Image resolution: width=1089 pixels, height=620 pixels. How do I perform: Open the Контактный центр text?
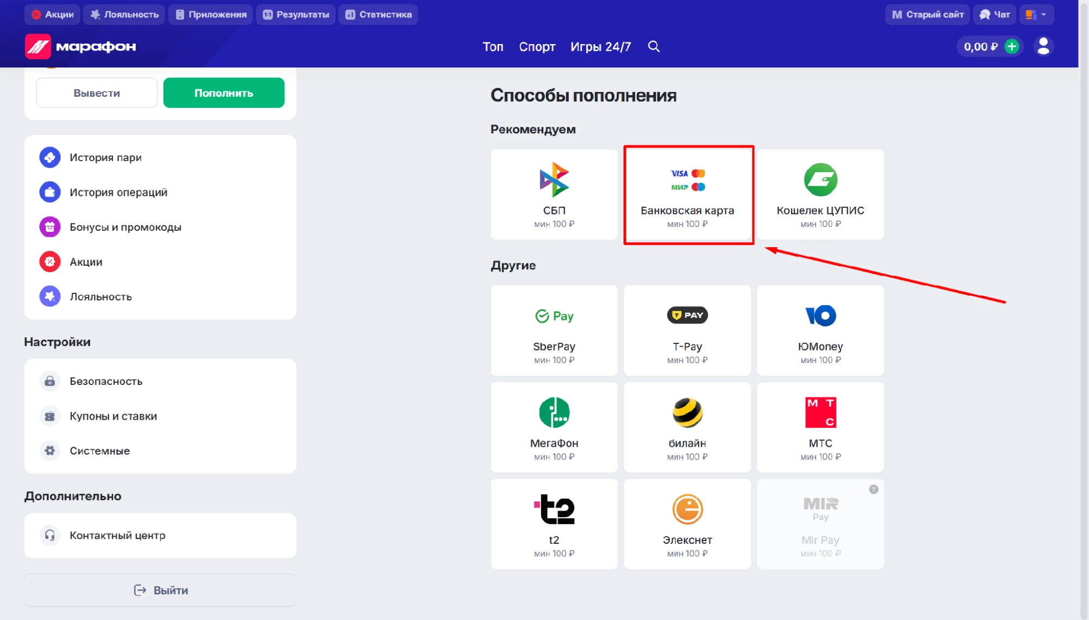pyautogui.click(x=118, y=535)
